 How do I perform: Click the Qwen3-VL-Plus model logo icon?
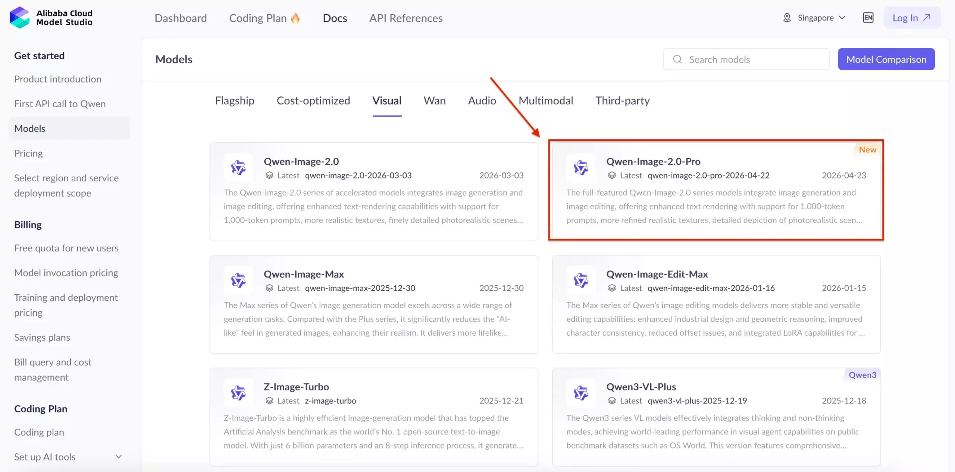pos(581,393)
